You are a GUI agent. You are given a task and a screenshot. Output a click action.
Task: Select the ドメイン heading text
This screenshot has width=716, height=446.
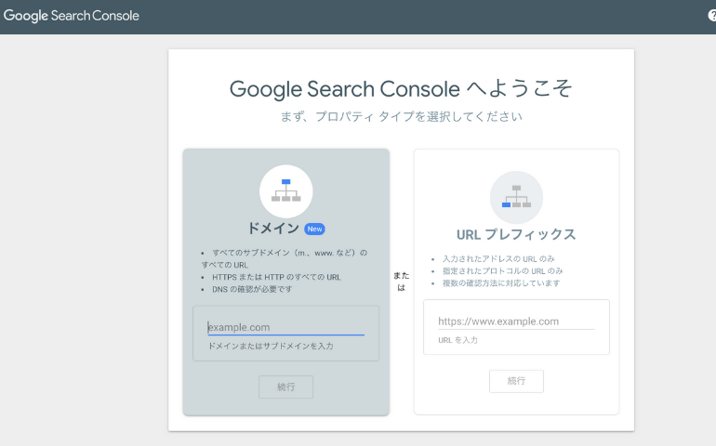coord(273,229)
